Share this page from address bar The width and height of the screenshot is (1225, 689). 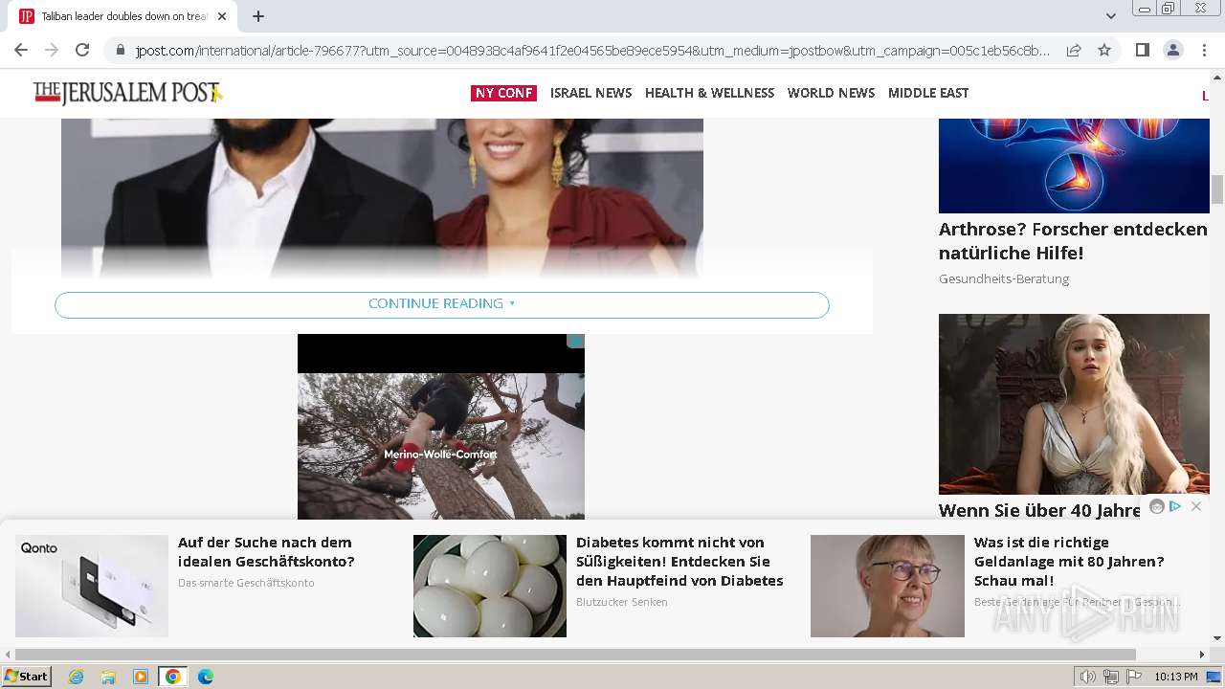(1074, 50)
